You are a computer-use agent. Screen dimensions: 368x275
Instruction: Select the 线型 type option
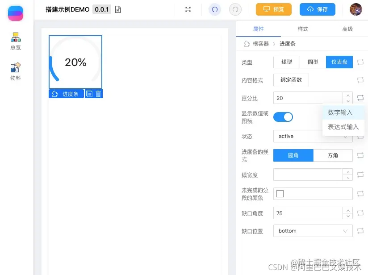(287, 62)
